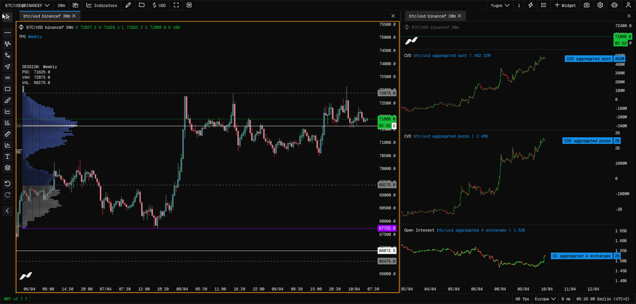The height and width of the screenshot is (304, 636).
Task: Click the white 66872.5 price level tag
Action: click(387, 250)
